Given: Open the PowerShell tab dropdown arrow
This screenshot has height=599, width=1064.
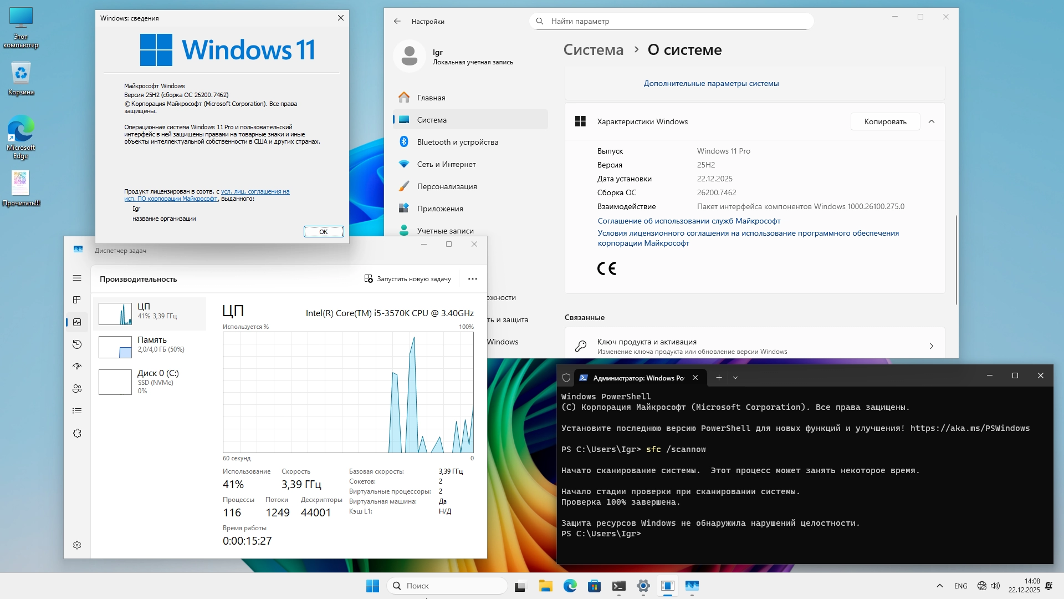Looking at the screenshot, I should coord(735,378).
